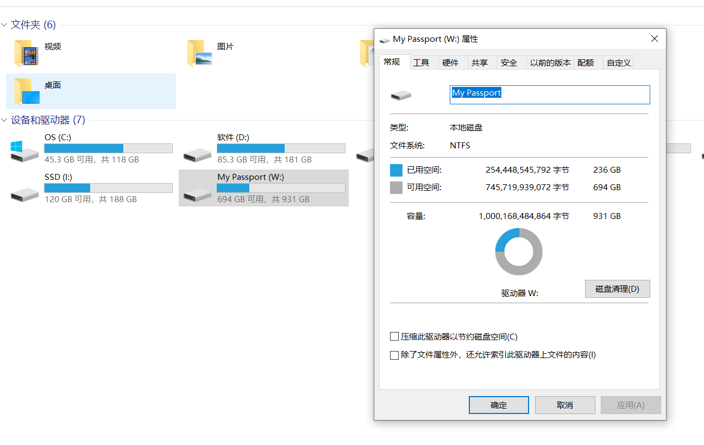Image resolution: width=704 pixels, height=445 pixels.
Task: Click the 236 GB used value
Action: (607, 170)
